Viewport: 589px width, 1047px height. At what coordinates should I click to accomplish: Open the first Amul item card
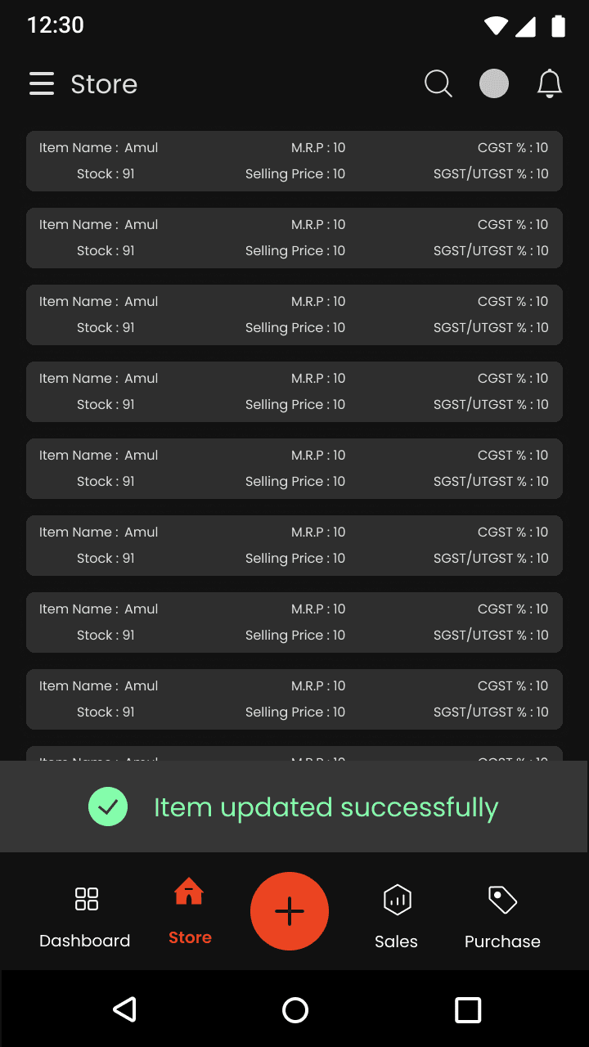(x=294, y=161)
